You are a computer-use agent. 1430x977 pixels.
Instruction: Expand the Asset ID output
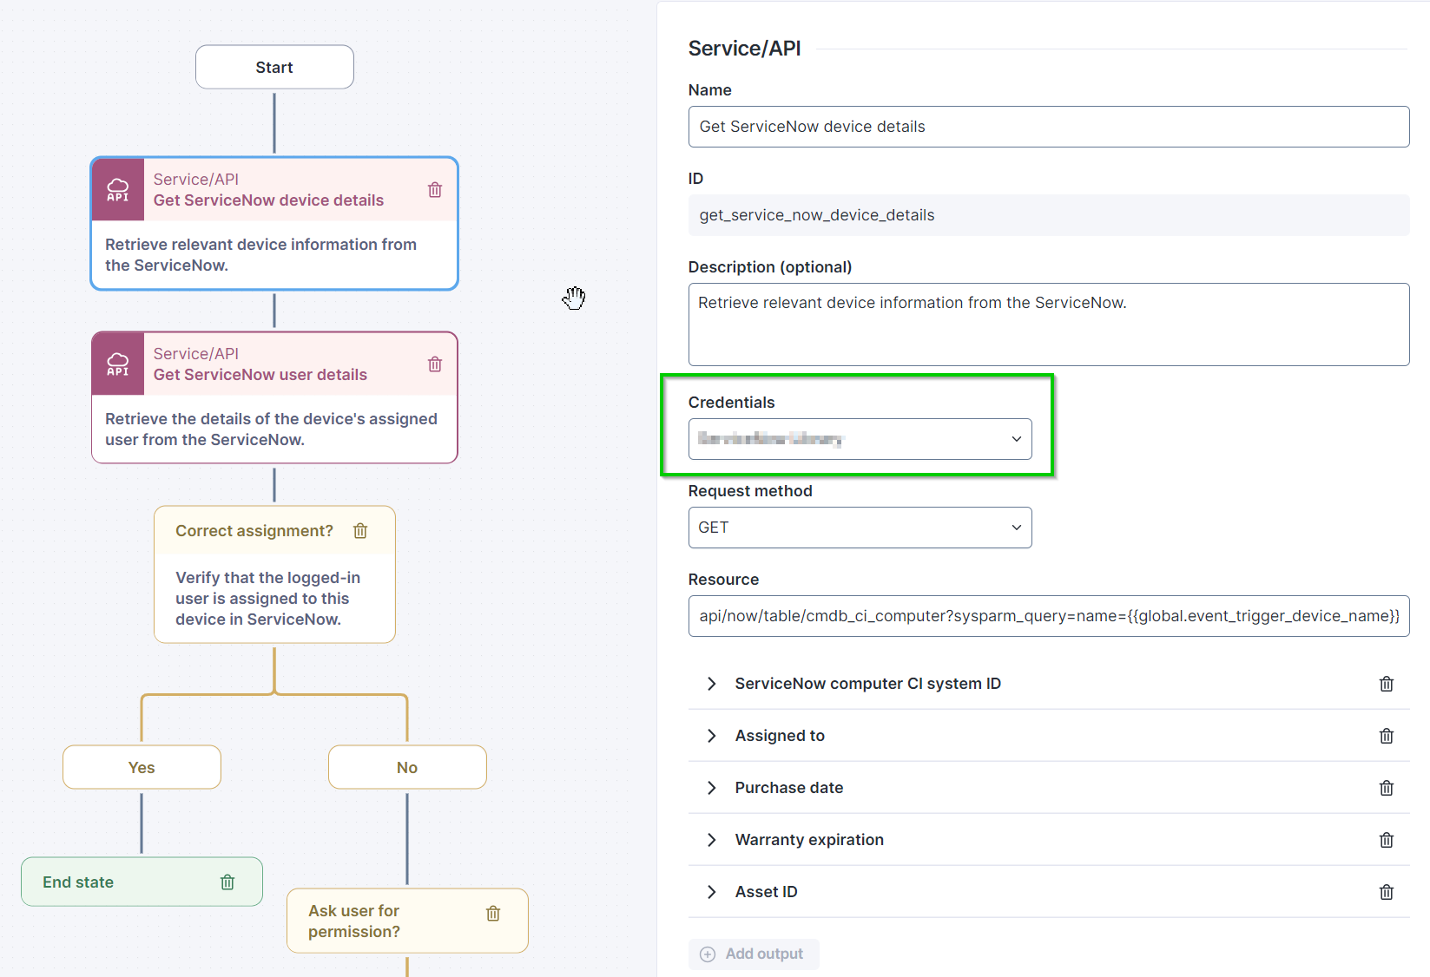712,892
